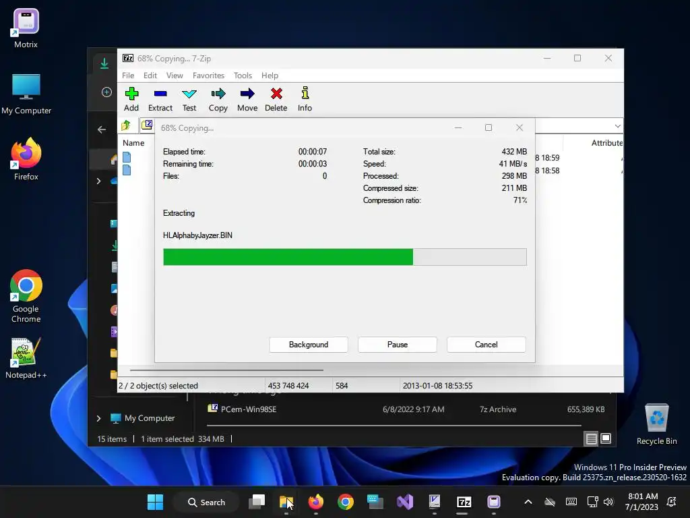690x518 pixels.
Task: Switch Explorer to details view layout
Action: [x=591, y=438]
